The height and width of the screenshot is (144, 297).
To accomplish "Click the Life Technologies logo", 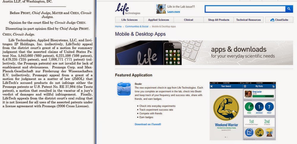I will (127, 9).
